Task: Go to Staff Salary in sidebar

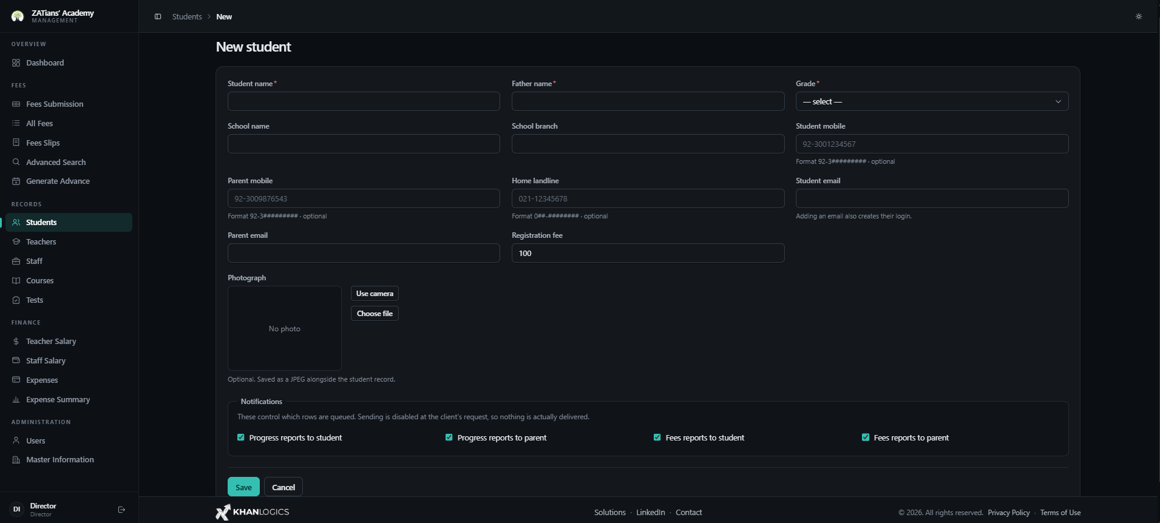Action: pyautogui.click(x=69, y=360)
